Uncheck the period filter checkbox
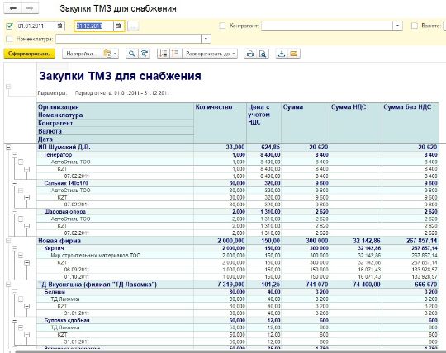 tap(9, 26)
